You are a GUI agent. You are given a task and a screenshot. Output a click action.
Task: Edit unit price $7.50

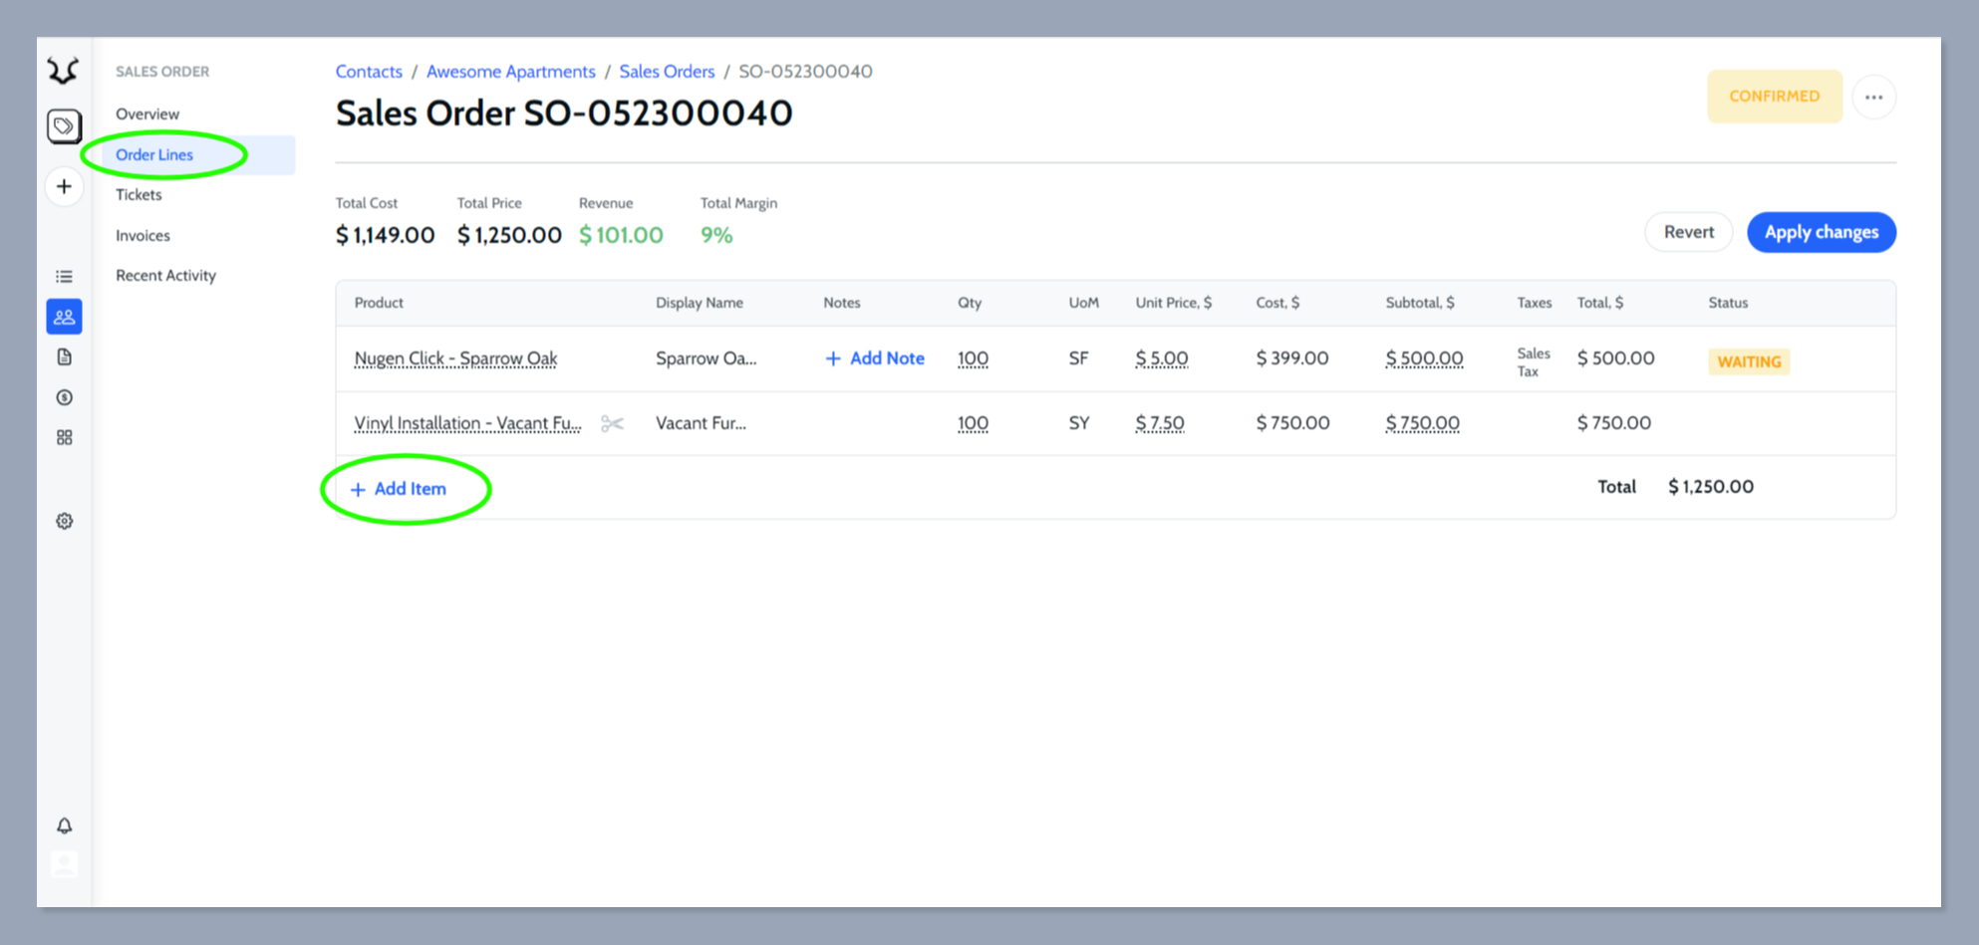coord(1160,423)
